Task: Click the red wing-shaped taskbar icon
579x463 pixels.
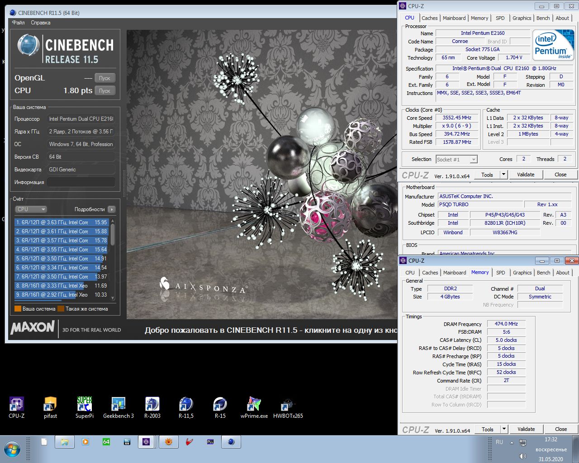Action: pyautogui.click(x=190, y=442)
